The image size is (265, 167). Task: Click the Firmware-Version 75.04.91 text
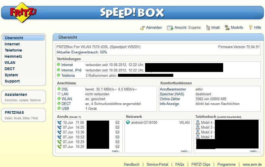(x=239, y=47)
